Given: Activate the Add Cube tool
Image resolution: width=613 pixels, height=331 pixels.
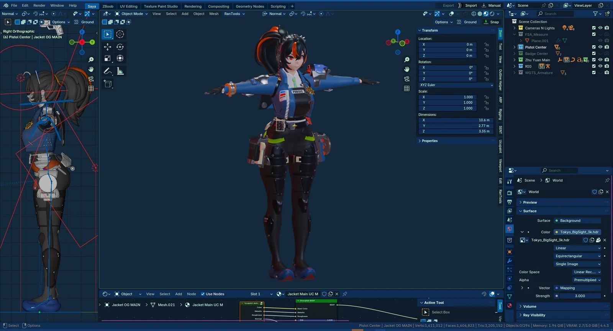Looking at the screenshot, I should [x=108, y=84].
